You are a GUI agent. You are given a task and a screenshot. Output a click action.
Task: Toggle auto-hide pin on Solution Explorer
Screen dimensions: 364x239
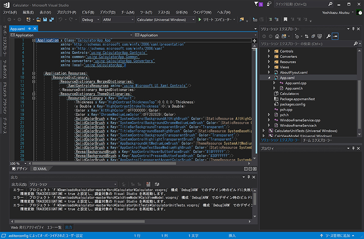[x=354, y=29]
